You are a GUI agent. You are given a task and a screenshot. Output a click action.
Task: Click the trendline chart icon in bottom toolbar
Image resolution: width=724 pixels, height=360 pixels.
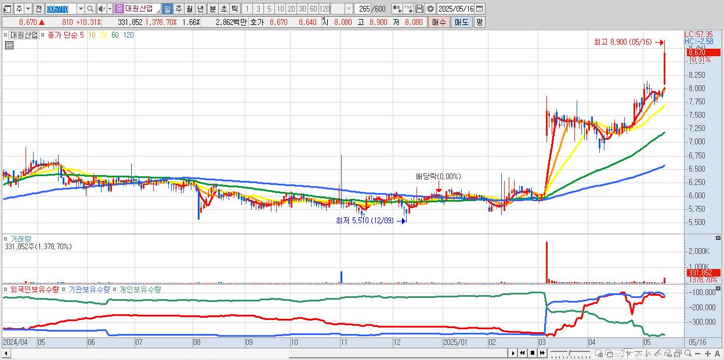pyautogui.click(x=638, y=353)
